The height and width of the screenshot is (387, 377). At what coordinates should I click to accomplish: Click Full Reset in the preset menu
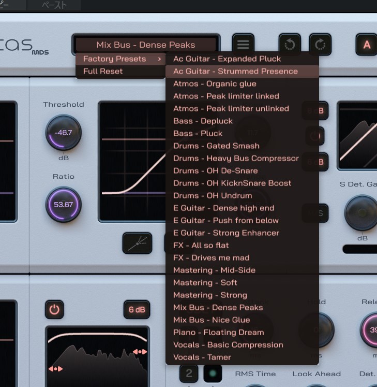pos(103,71)
